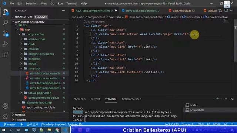
Task: Open the Edit menu
Action: coord(20,3)
